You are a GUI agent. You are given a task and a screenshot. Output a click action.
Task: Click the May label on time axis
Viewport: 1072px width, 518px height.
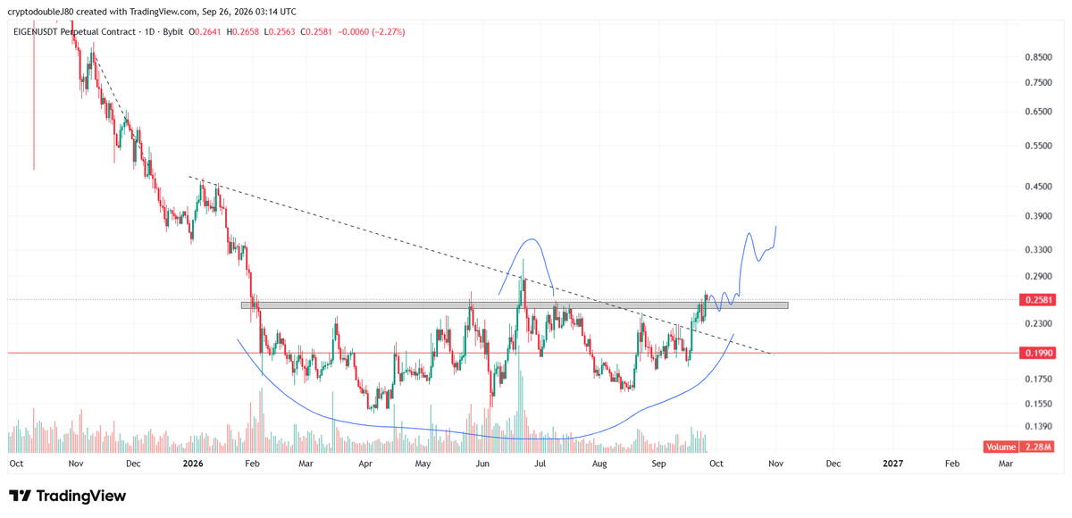pyautogui.click(x=423, y=464)
